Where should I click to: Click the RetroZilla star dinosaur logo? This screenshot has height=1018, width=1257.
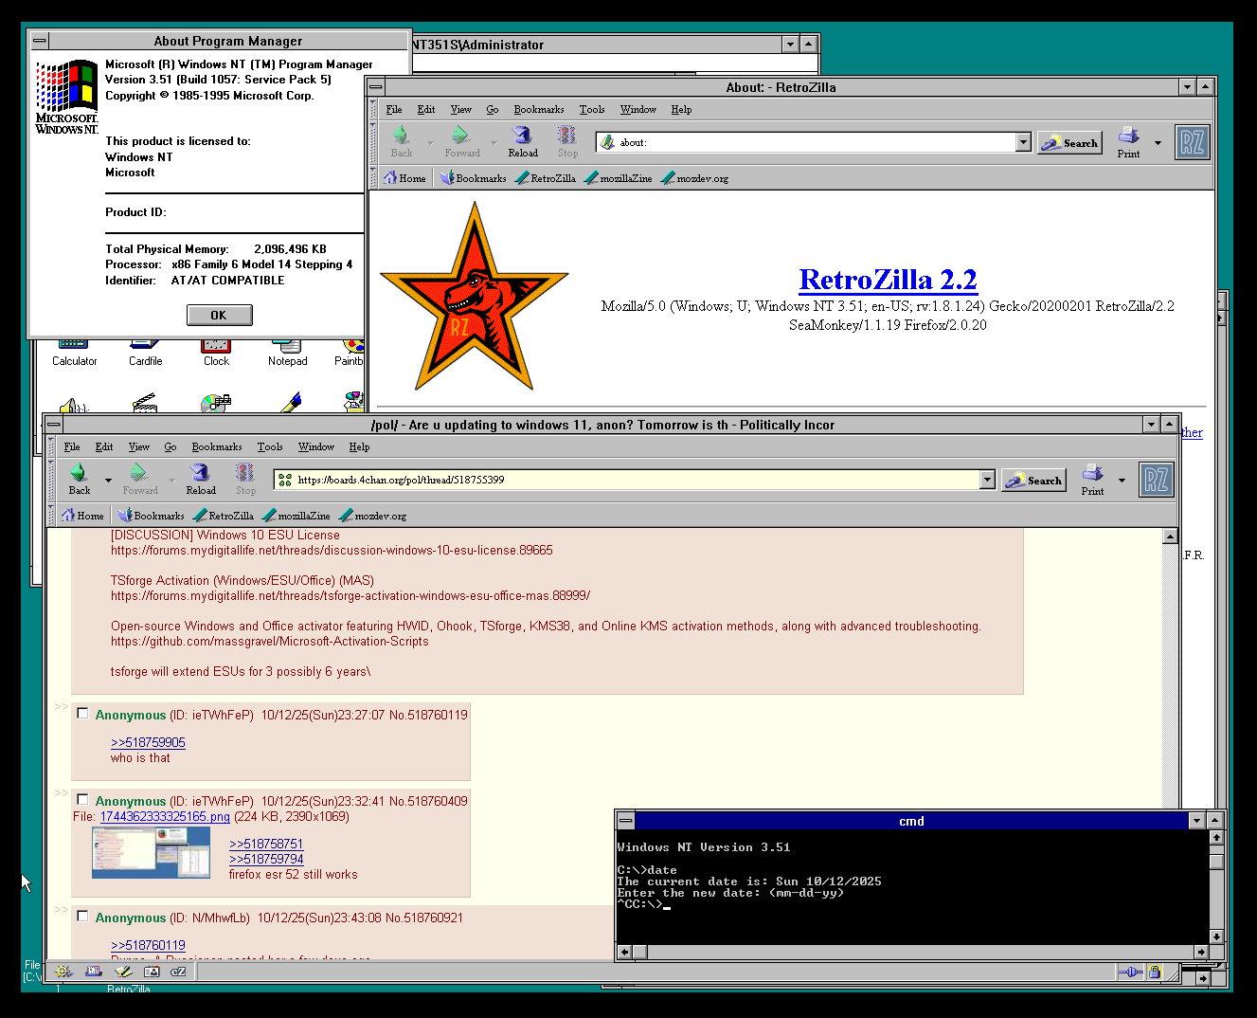474,297
